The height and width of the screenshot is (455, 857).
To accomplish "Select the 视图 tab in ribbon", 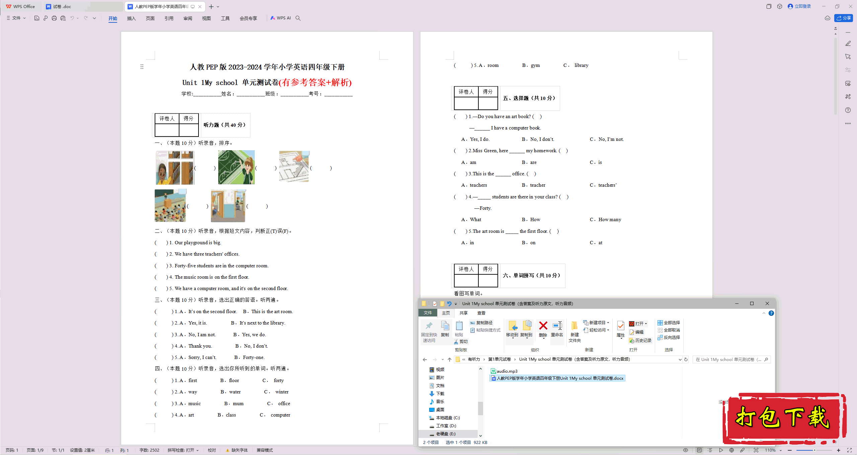I will (x=206, y=18).
